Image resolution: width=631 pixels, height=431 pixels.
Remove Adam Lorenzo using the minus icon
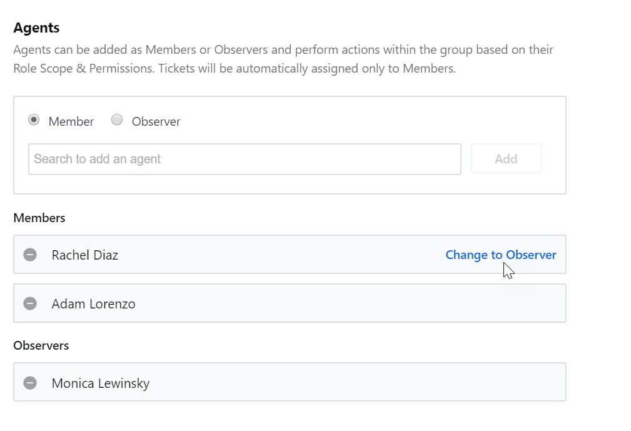pos(30,303)
